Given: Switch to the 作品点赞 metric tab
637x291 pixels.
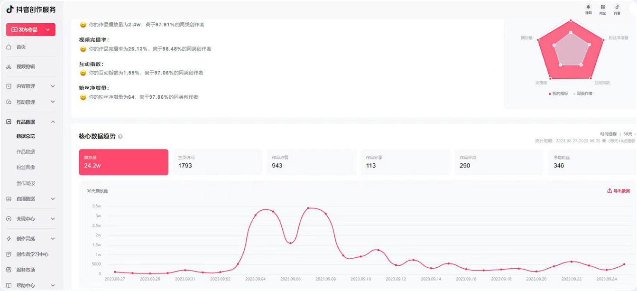Looking at the screenshot, I should point(311,162).
